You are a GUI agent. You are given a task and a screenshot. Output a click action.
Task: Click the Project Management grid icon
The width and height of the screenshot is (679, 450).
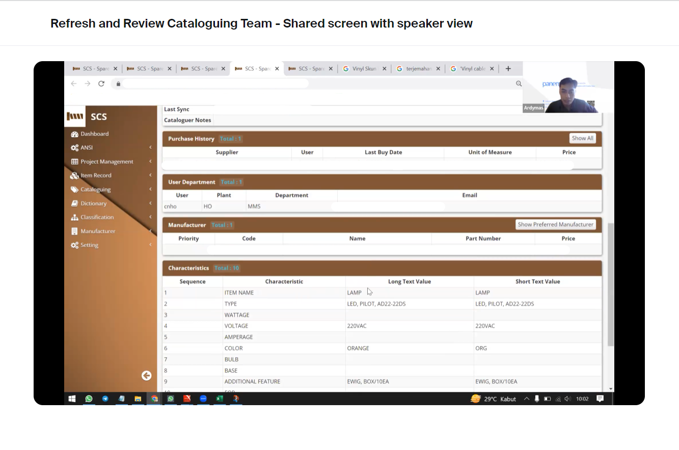(75, 162)
